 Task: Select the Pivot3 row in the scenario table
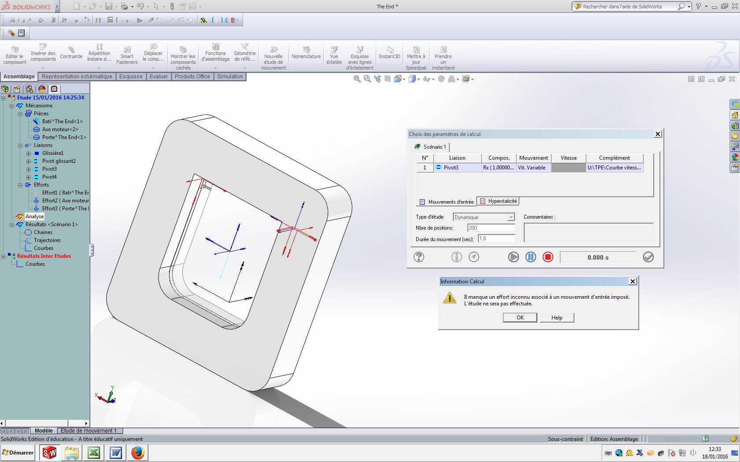pyautogui.click(x=530, y=168)
